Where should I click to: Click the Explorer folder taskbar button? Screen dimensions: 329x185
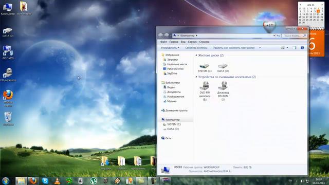pos(21,181)
